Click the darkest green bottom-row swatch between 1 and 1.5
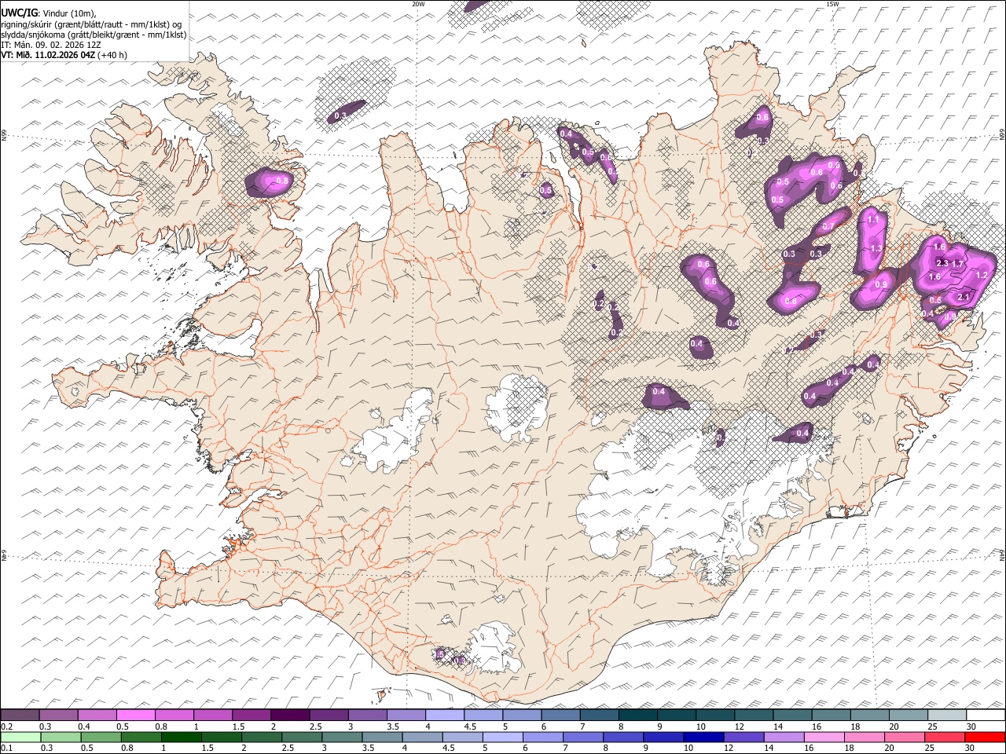This screenshot has width=1006, height=754. coord(181,737)
